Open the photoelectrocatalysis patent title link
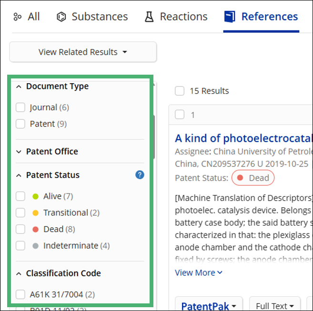 pos(244,138)
